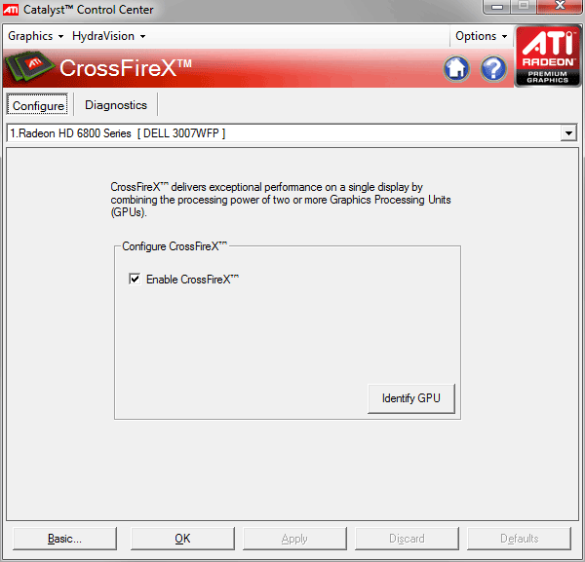Open the Graphics dropdown menu
Viewport: 585px width, 562px height.
coord(36,36)
